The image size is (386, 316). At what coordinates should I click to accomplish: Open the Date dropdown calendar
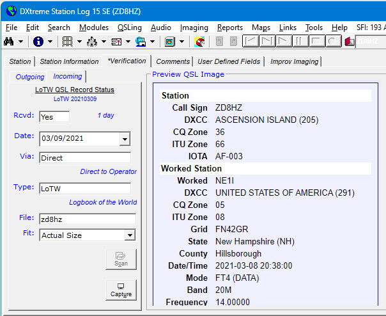(125, 139)
